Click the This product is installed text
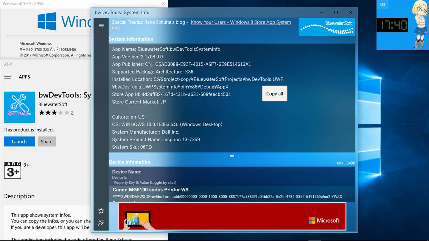The height and width of the screenshot is (241, 429). tap(29, 130)
